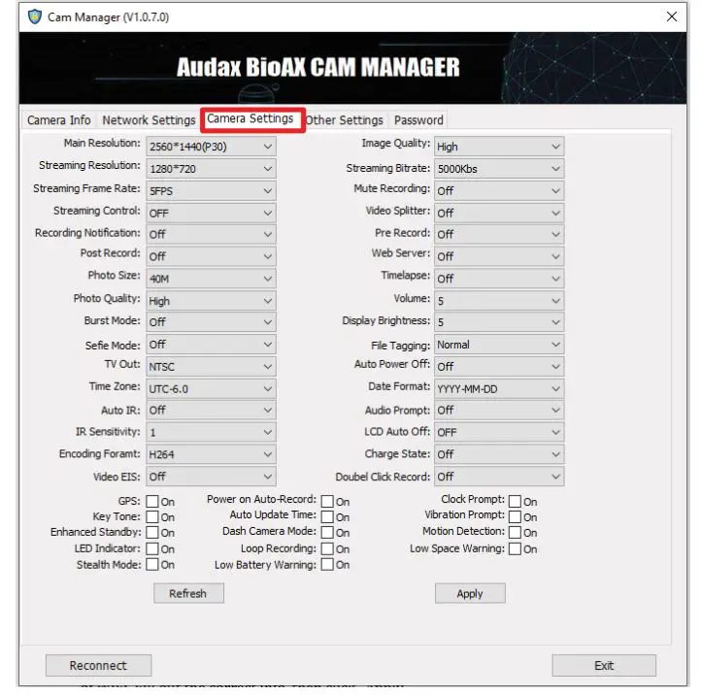This screenshot has width=701, height=695.
Task: Check the Low Battery Warning box
Action: (327, 565)
